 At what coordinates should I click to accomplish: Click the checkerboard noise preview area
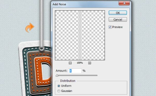80,35
